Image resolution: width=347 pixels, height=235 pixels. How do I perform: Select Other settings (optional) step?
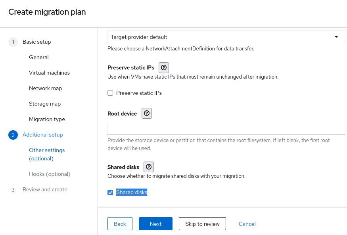coord(47,154)
